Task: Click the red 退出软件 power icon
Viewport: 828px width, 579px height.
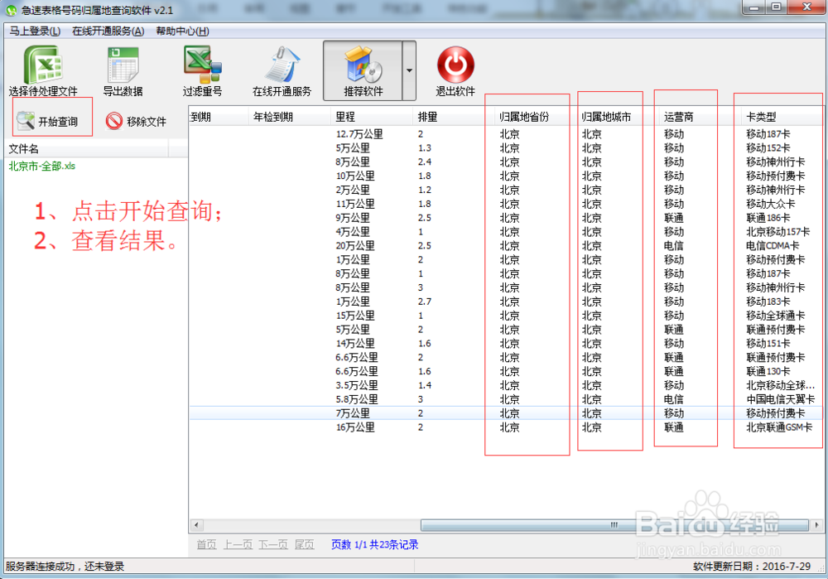Action: pyautogui.click(x=455, y=65)
